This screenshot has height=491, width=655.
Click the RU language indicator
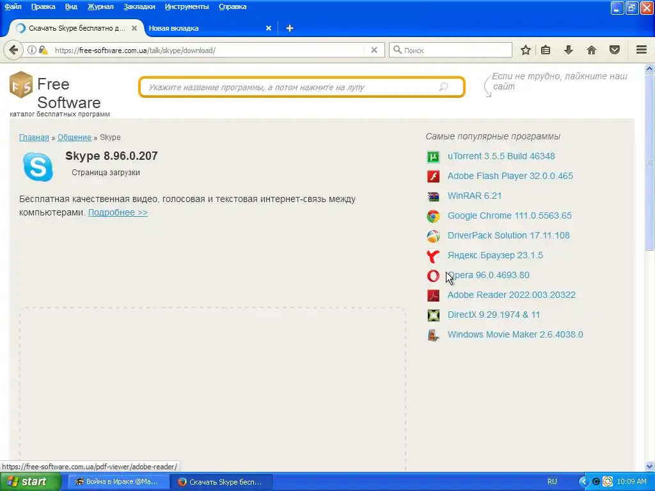point(552,482)
